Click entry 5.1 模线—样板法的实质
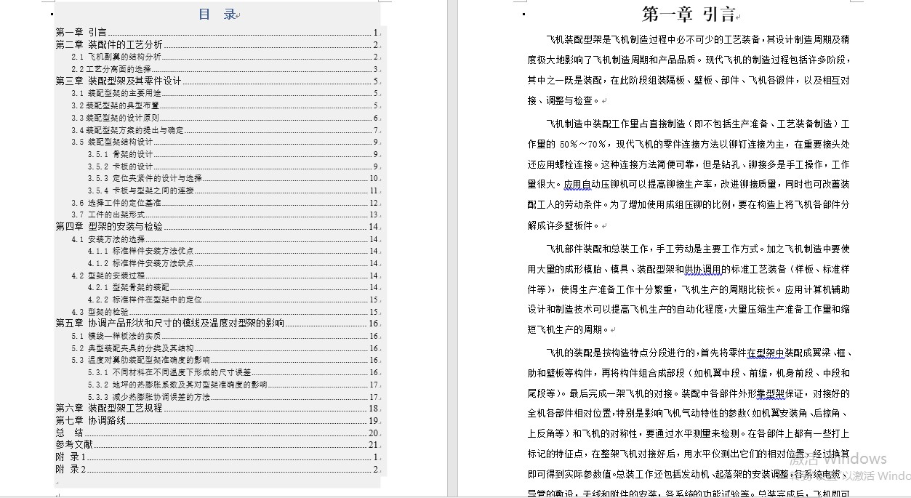The height and width of the screenshot is (498, 911). (225, 336)
